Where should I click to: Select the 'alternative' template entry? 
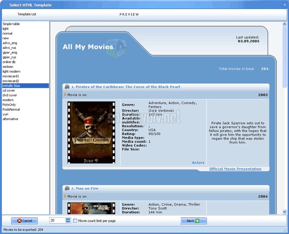pyautogui.click(x=10, y=119)
